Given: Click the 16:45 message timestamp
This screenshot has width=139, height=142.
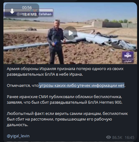Looking at the screenshot, I should (129, 137).
